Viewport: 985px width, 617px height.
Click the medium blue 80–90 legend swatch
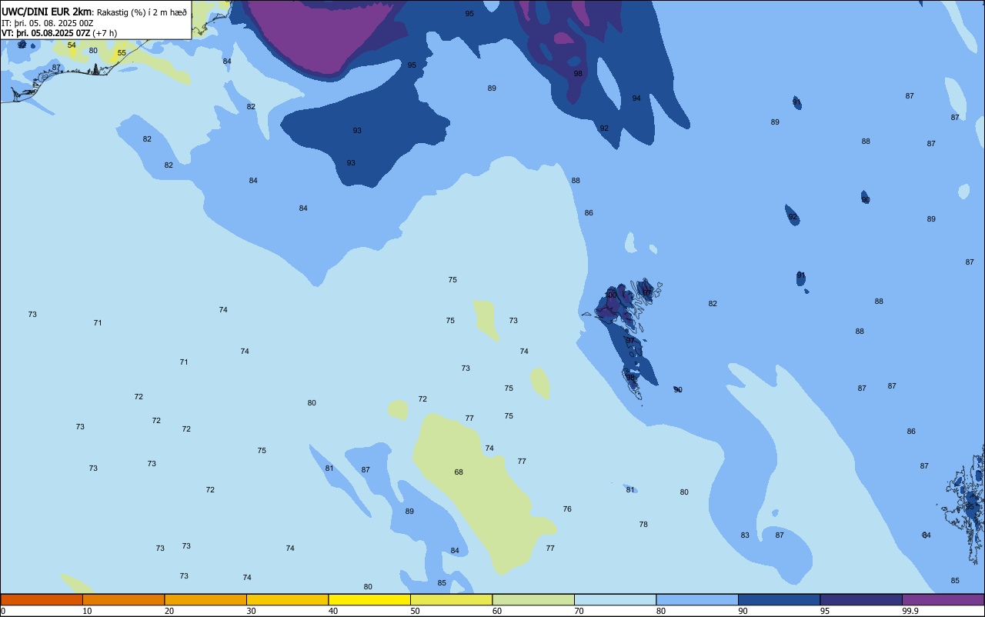click(x=697, y=599)
